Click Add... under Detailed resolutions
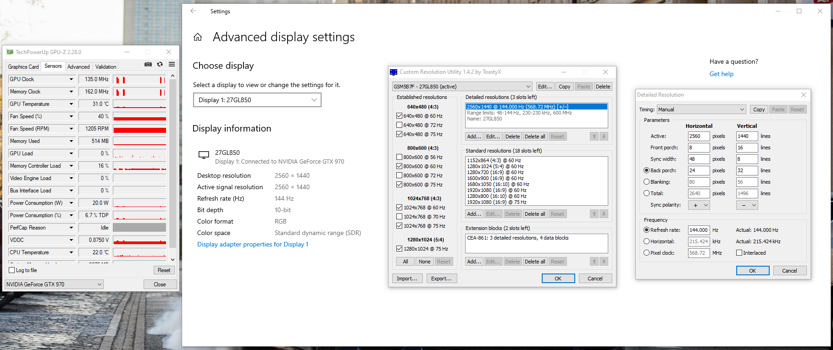Screen dimensions: 833x350 click(x=474, y=137)
